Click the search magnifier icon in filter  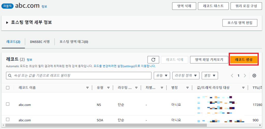pos(10,76)
